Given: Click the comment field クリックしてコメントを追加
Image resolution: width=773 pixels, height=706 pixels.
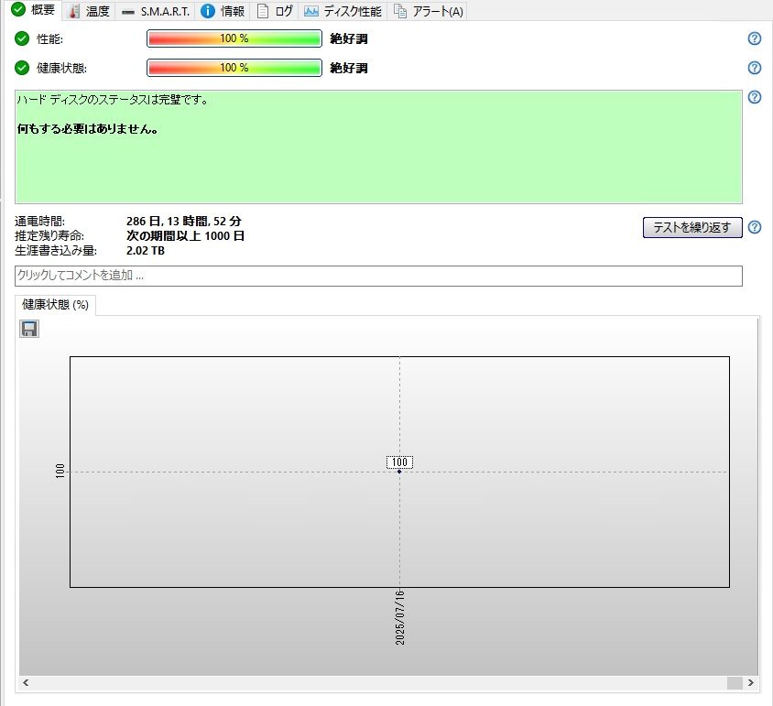Looking at the screenshot, I should pos(378,276).
